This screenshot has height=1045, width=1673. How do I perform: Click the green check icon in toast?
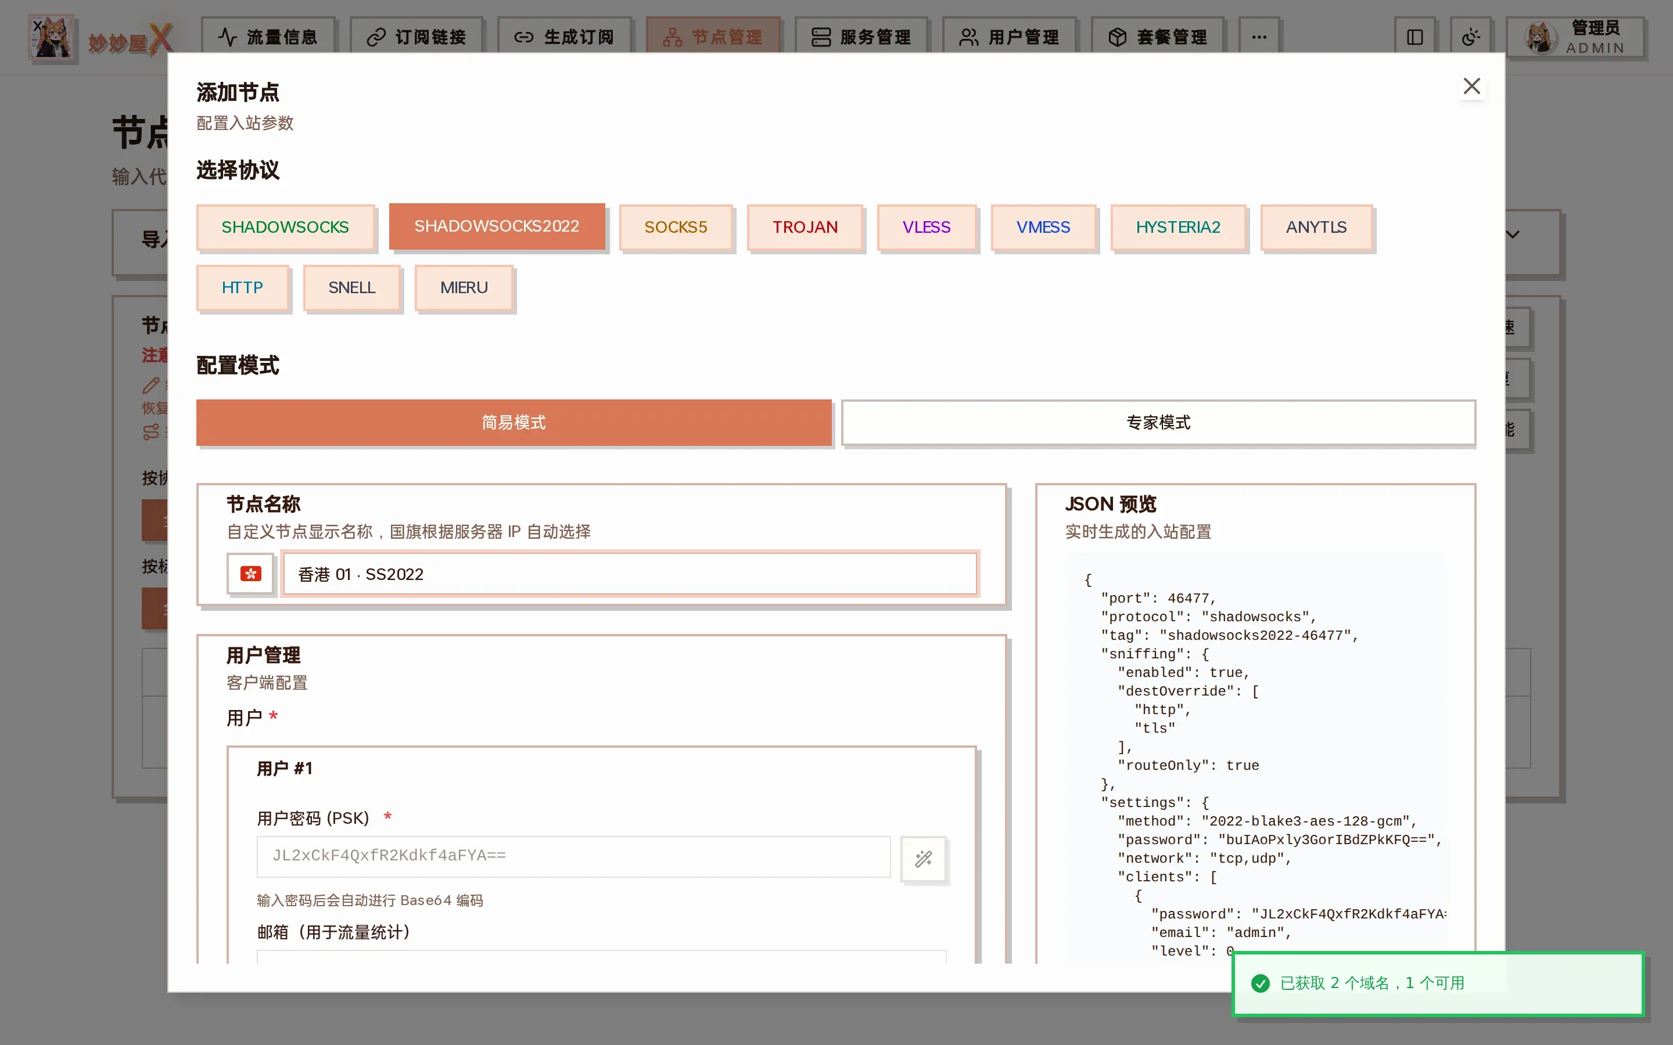(x=1261, y=983)
